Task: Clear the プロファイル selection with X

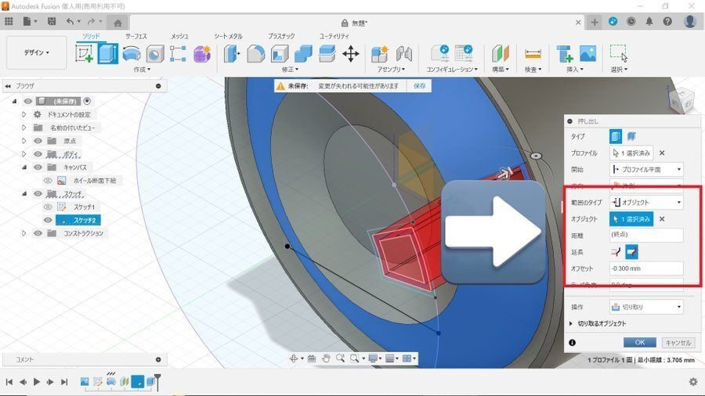Action: (x=662, y=153)
